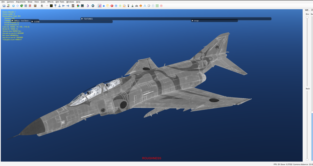Image resolution: width=313 pixels, height=166 pixels.
Task: Click the purple curved arrow icon
Action: pos(88,6)
